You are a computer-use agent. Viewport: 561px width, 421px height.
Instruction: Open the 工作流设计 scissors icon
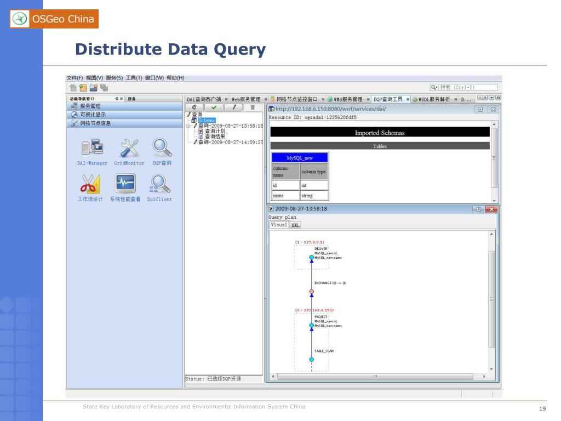tap(90, 184)
